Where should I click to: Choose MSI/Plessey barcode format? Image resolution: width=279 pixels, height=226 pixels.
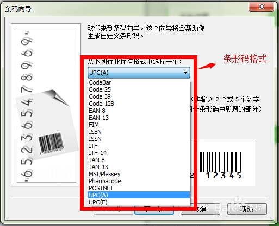pyautogui.click(x=139, y=174)
